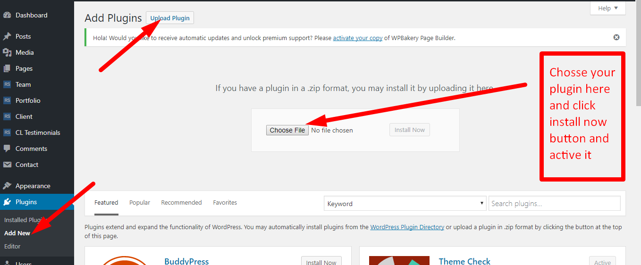Image resolution: width=641 pixels, height=265 pixels.
Task: Dismiss the WPBakery activation notice
Action: coord(616,37)
